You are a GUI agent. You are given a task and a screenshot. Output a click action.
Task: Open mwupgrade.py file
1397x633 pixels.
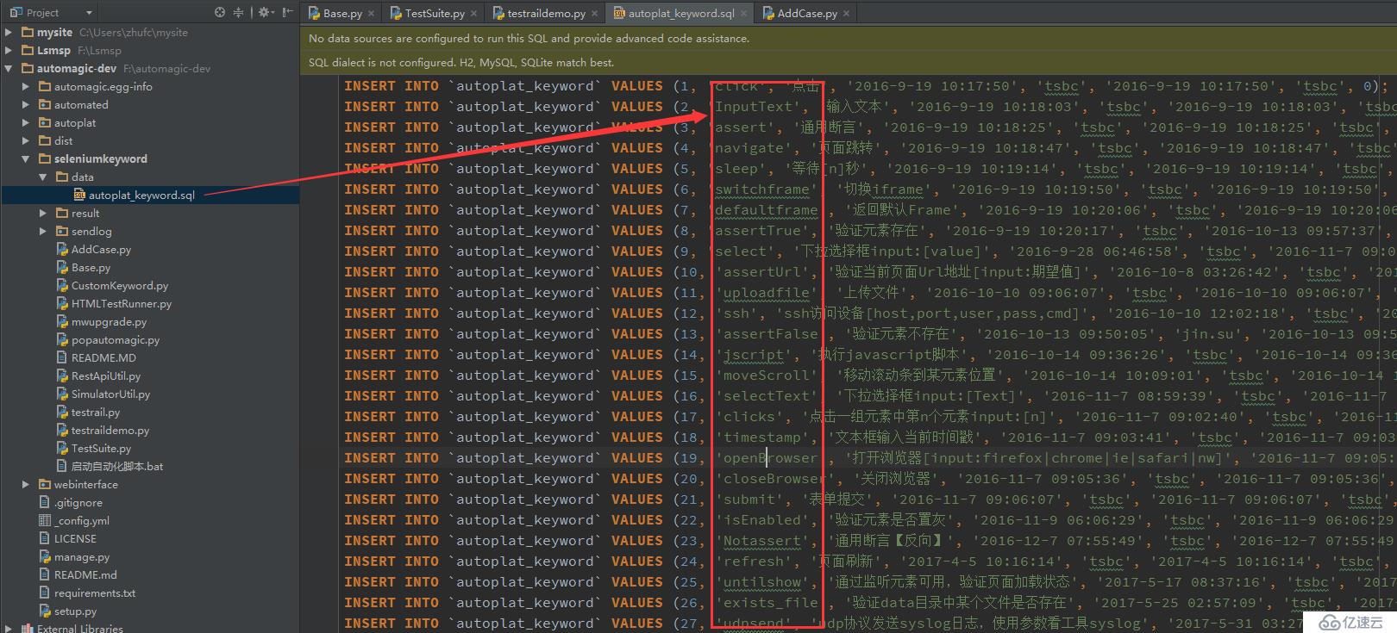109,321
